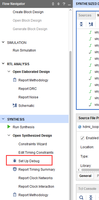The image size is (99, 200).
Task: Click Synthesis Report Methodology text
Action: [33, 195]
